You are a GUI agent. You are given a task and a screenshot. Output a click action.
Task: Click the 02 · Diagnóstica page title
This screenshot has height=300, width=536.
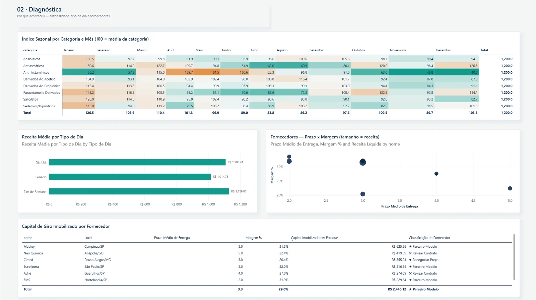pyautogui.click(x=39, y=9)
